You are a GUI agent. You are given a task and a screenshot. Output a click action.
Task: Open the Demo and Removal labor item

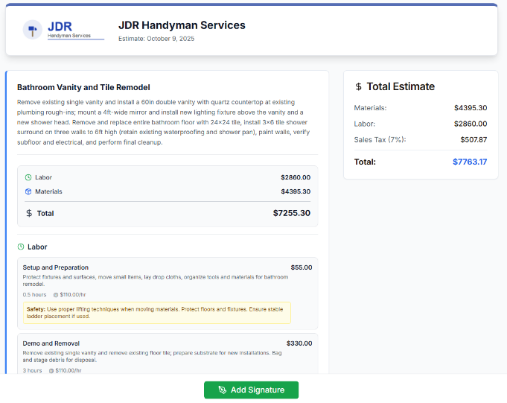51,343
